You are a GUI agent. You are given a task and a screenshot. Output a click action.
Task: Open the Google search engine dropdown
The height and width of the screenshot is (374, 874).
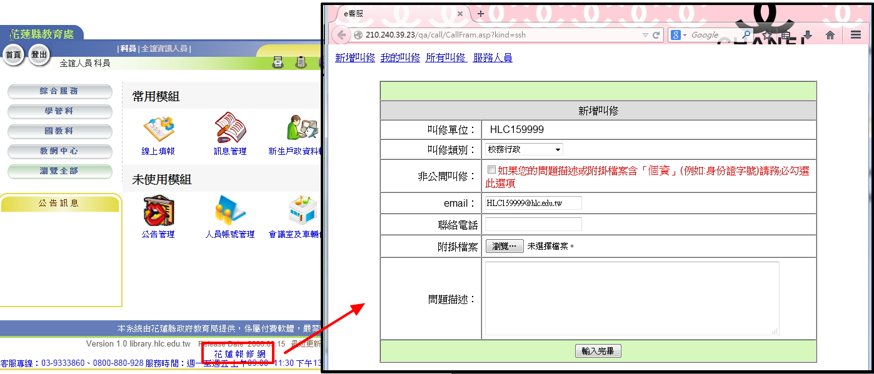pos(680,36)
